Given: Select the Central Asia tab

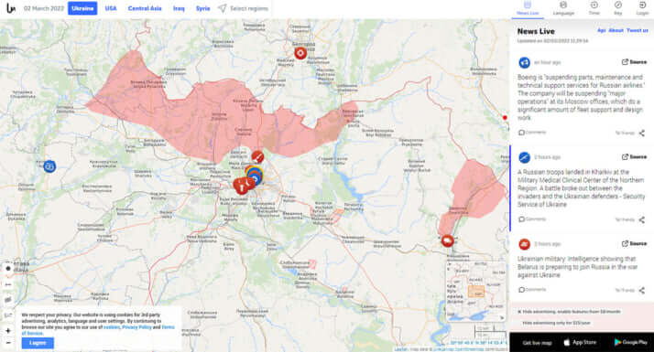Looking at the screenshot, I should pos(145,8).
